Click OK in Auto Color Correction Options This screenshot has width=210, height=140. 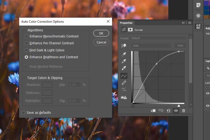coord(101,33)
